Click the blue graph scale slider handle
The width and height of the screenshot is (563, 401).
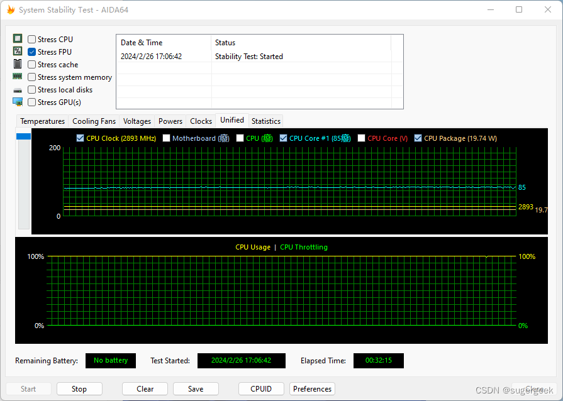(24, 136)
